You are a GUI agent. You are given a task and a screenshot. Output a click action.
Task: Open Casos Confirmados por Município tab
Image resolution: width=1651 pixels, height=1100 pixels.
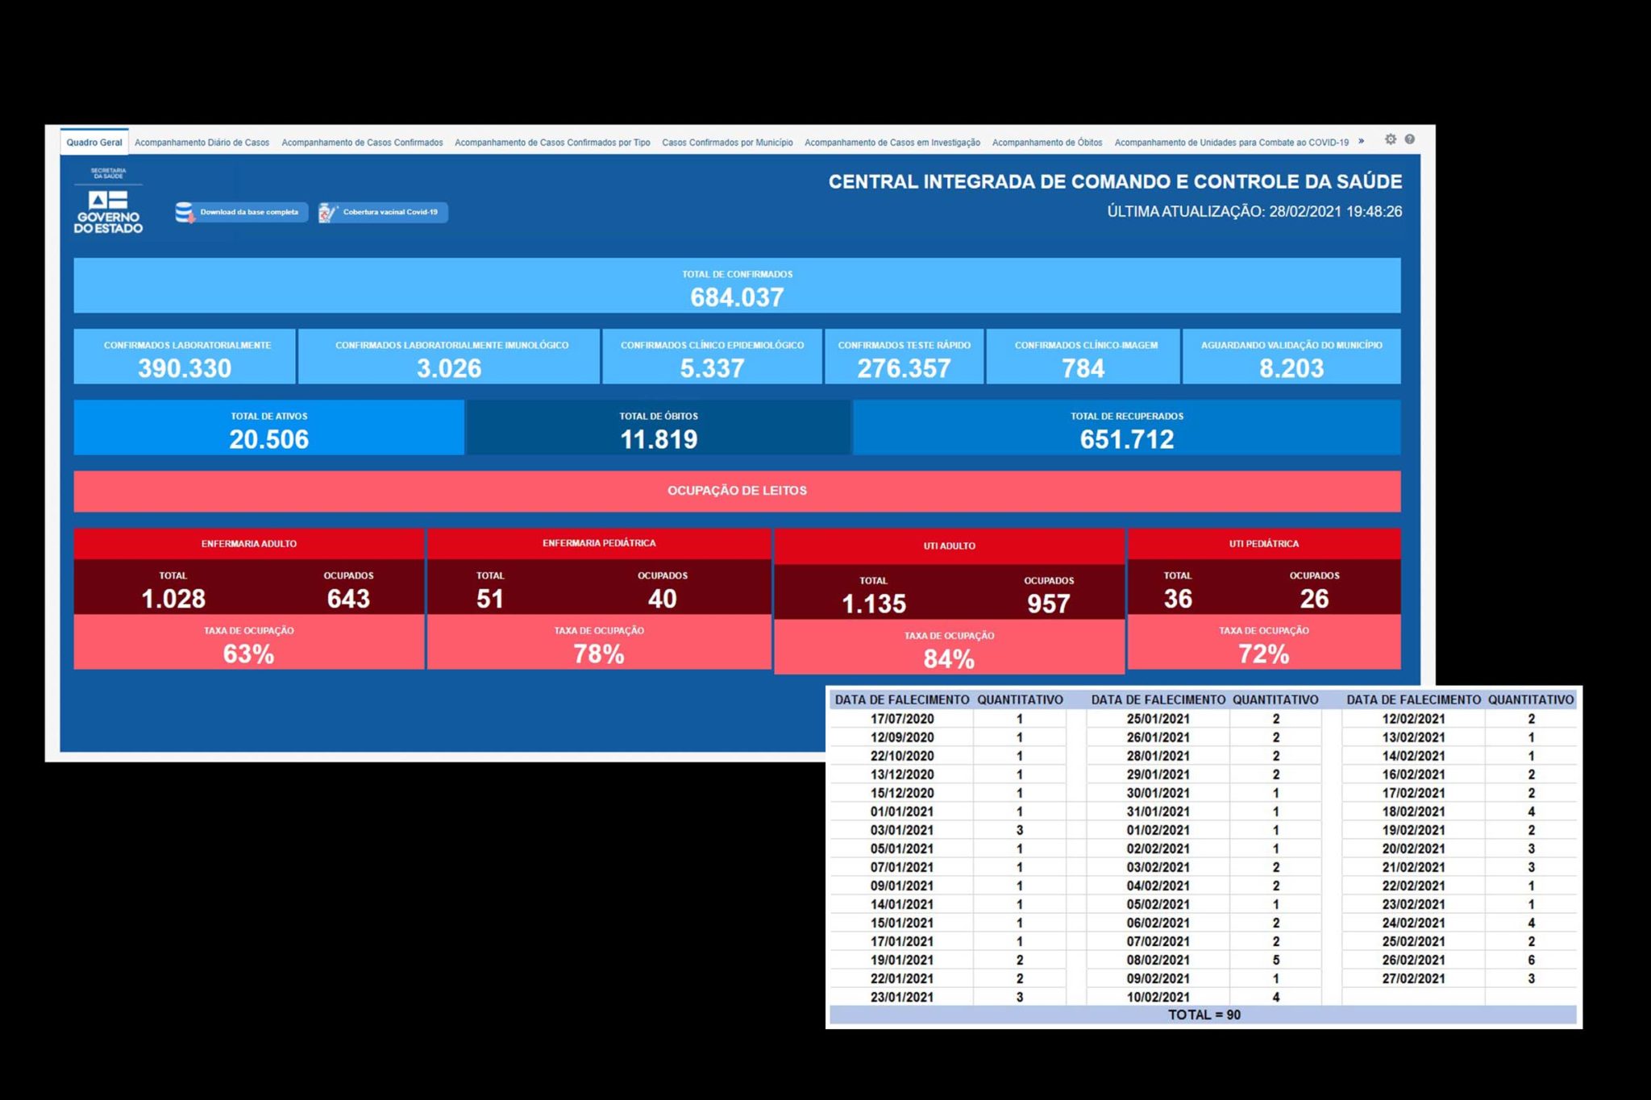[x=727, y=143]
